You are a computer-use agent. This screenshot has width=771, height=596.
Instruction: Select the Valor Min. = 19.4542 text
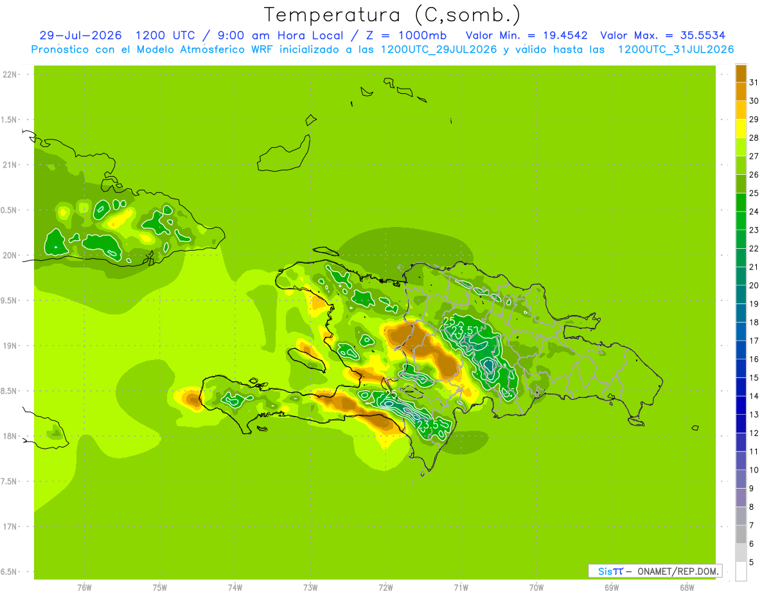pyautogui.click(x=527, y=35)
